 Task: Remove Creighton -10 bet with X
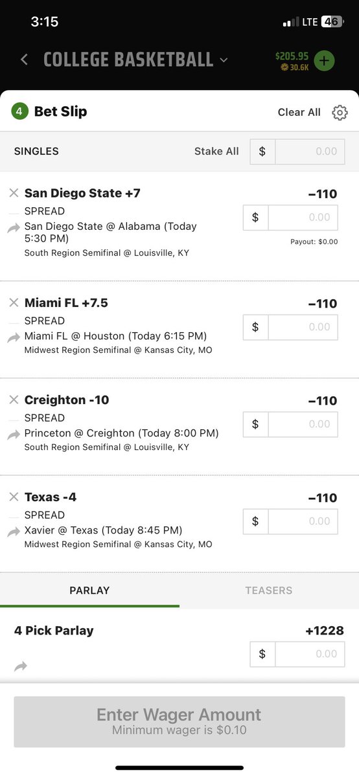pos(14,400)
